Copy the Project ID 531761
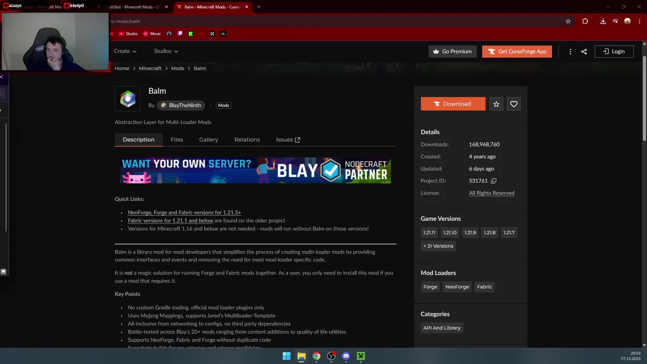 coord(494,181)
